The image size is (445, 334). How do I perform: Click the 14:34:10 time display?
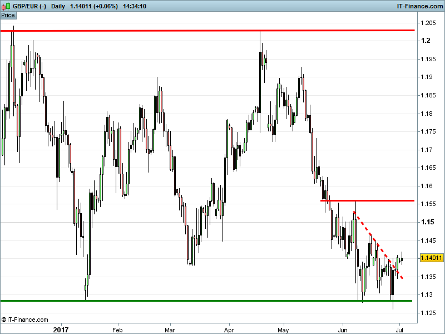(135, 6)
